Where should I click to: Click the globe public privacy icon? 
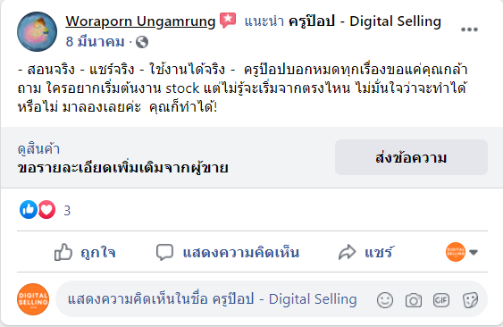click(142, 42)
